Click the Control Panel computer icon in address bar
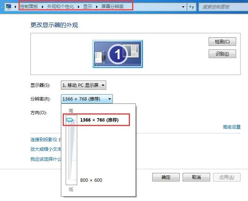 point(9,7)
